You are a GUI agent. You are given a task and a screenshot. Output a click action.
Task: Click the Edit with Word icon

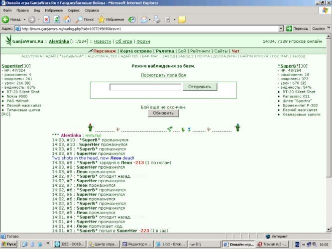click(167, 19)
